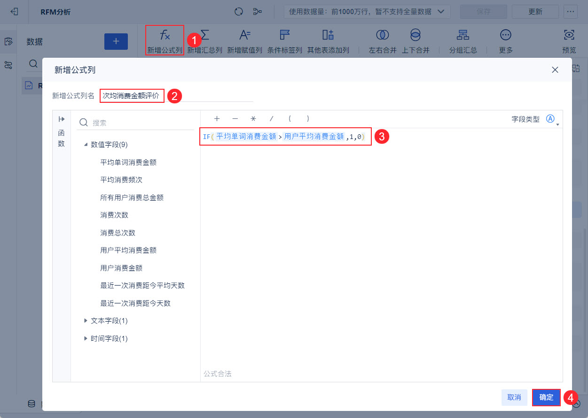This screenshot has width=588, height=418.
Task: Insert the left parenthesis
Action: coord(290,119)
